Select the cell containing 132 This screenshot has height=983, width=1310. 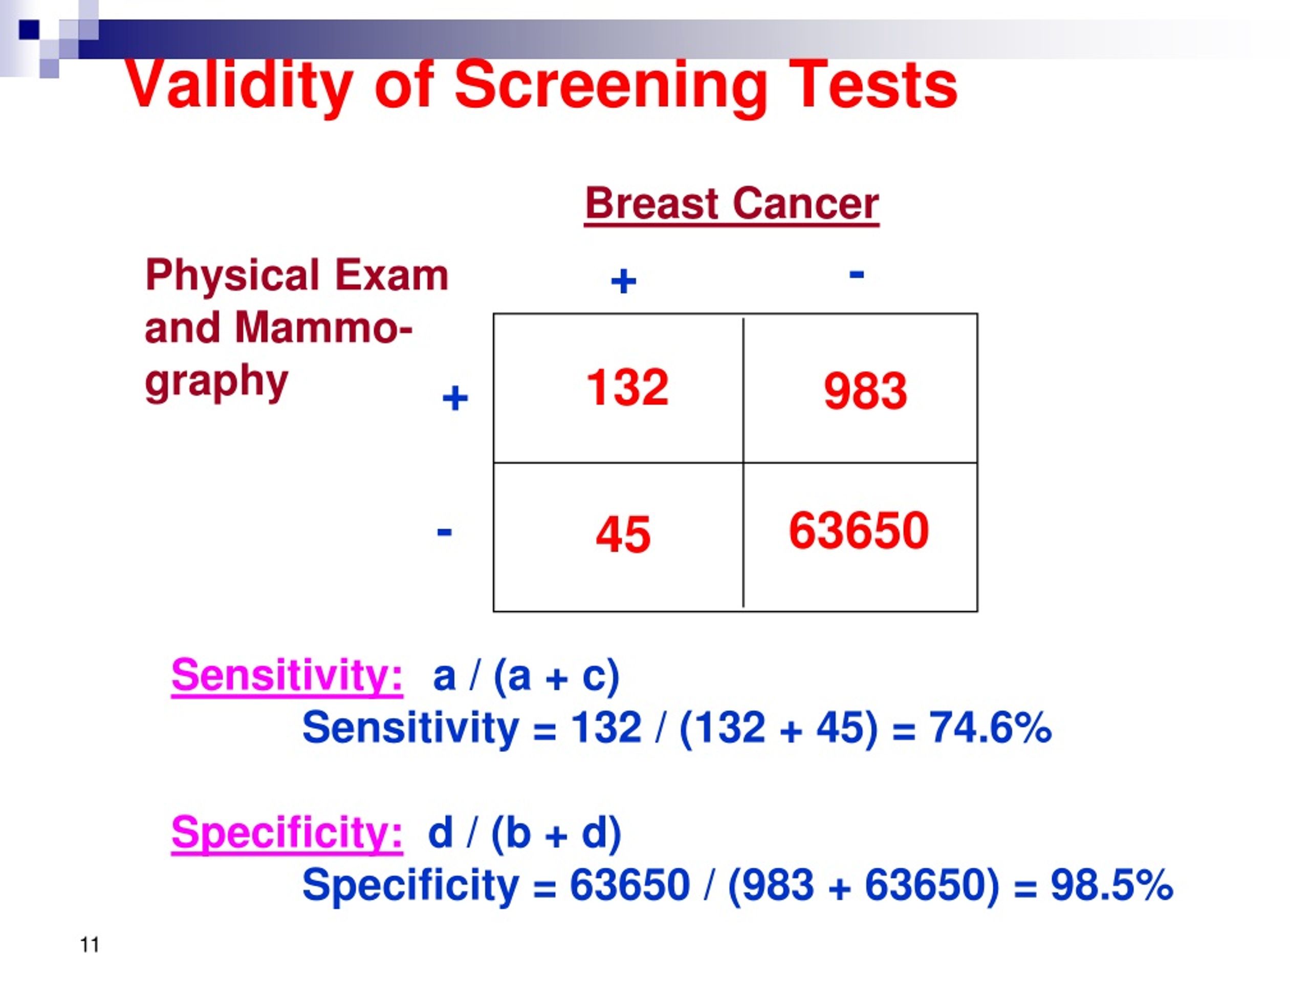click(618, 388)
